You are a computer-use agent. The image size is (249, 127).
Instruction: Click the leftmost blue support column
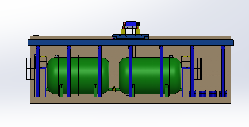pos(38,71)
